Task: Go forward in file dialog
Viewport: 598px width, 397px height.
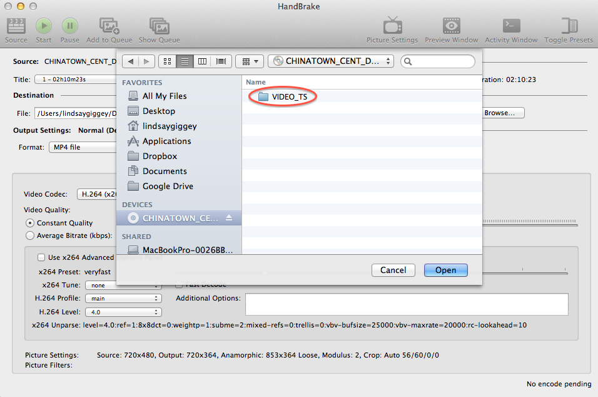Action: [x=146, y=61]
